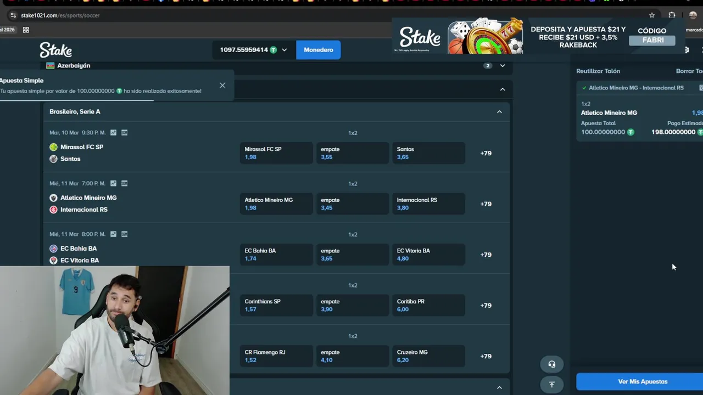Image resolution: width=703 pixels, height=395 pixels.
Task: Select Internacional RS odds 3,80
Action: coord(428,204)
